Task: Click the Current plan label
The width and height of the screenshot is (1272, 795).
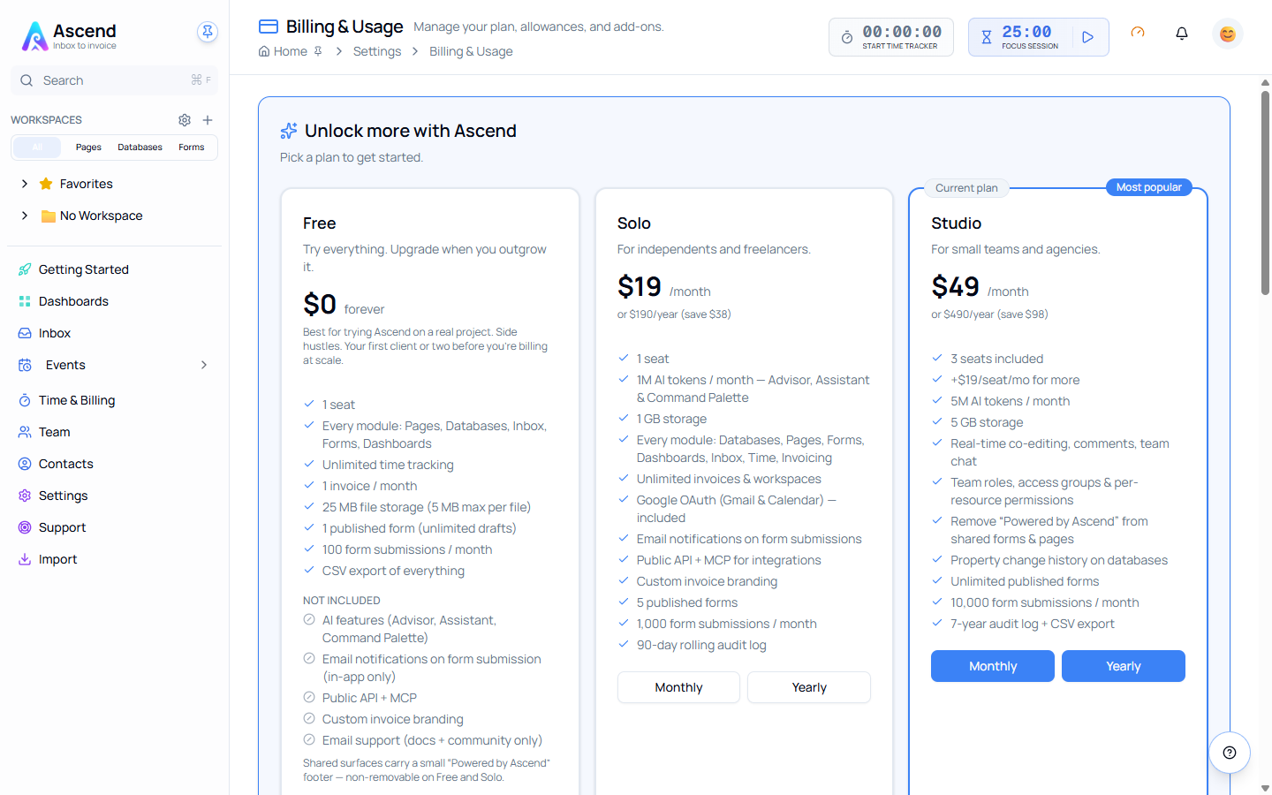Action: click(966, 188)
